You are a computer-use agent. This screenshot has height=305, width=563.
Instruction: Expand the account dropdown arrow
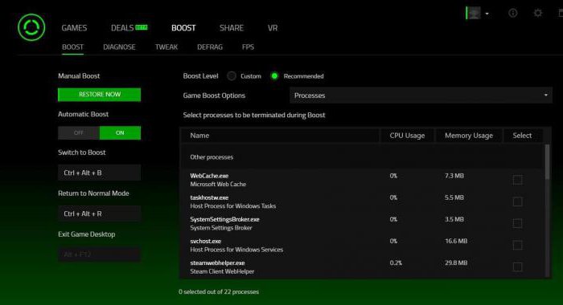click(487, 14)
